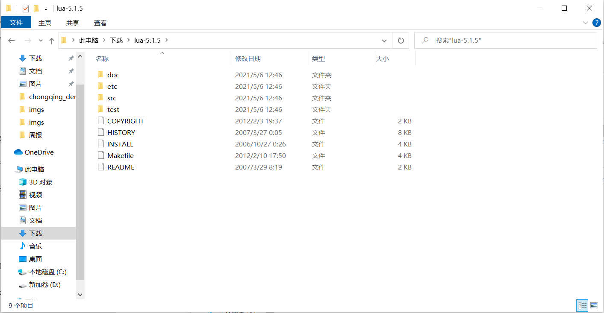The width and height of the screenshot is (604, 313).
Task: Click the properties icon in the quick access toolbar
Action: coord(26,8)
